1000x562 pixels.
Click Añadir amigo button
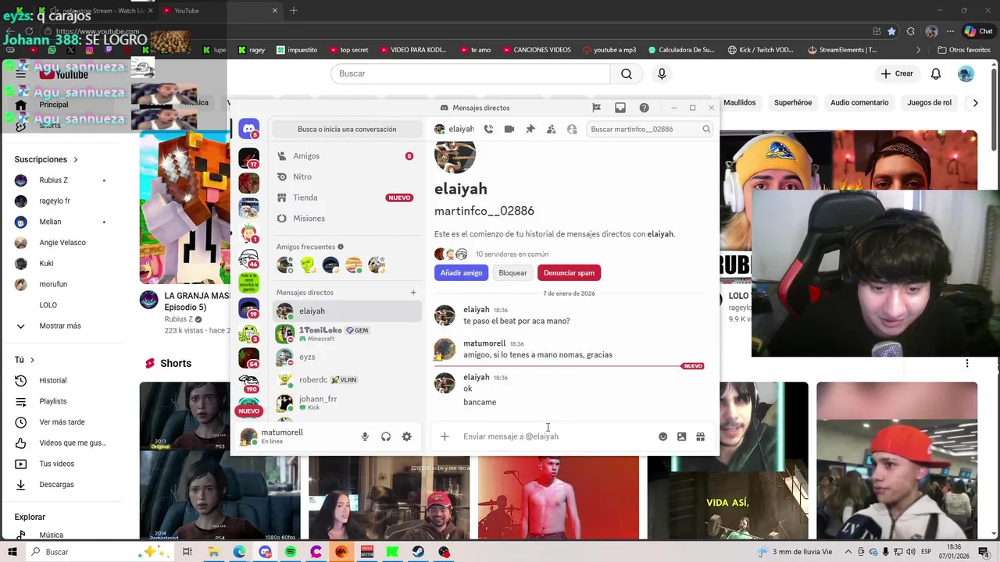pos(461,272)
